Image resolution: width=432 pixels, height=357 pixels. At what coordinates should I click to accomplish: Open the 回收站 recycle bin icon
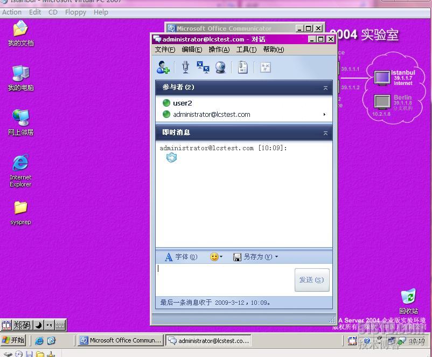click(x=408, y=302)
